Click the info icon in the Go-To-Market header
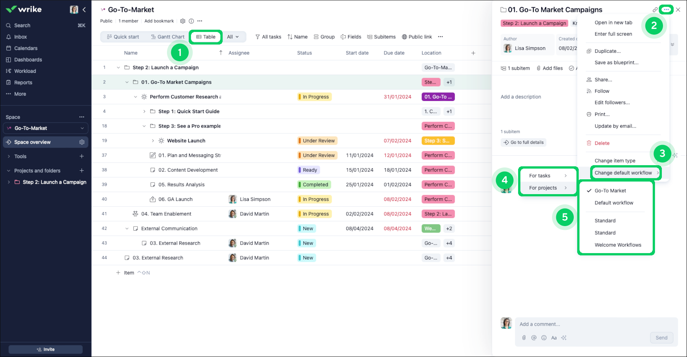Image resolution: width=687 pixels, height=357 pixels. coord(191,21)
